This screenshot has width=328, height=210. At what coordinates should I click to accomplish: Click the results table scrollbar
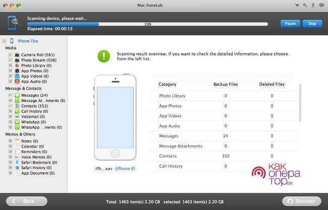point(300,103)
